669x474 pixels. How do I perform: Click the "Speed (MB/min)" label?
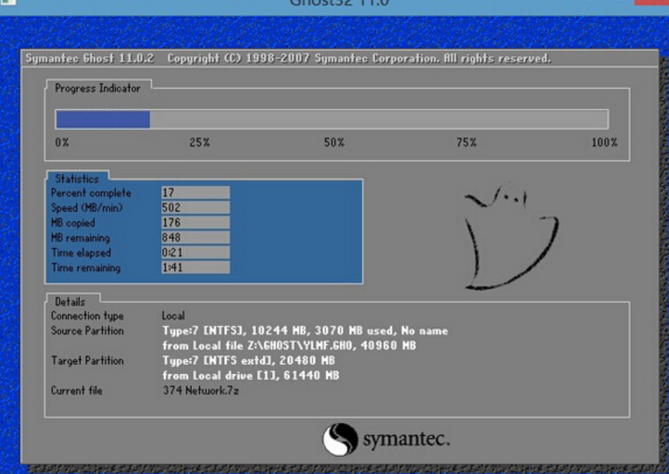coord(86,208)
